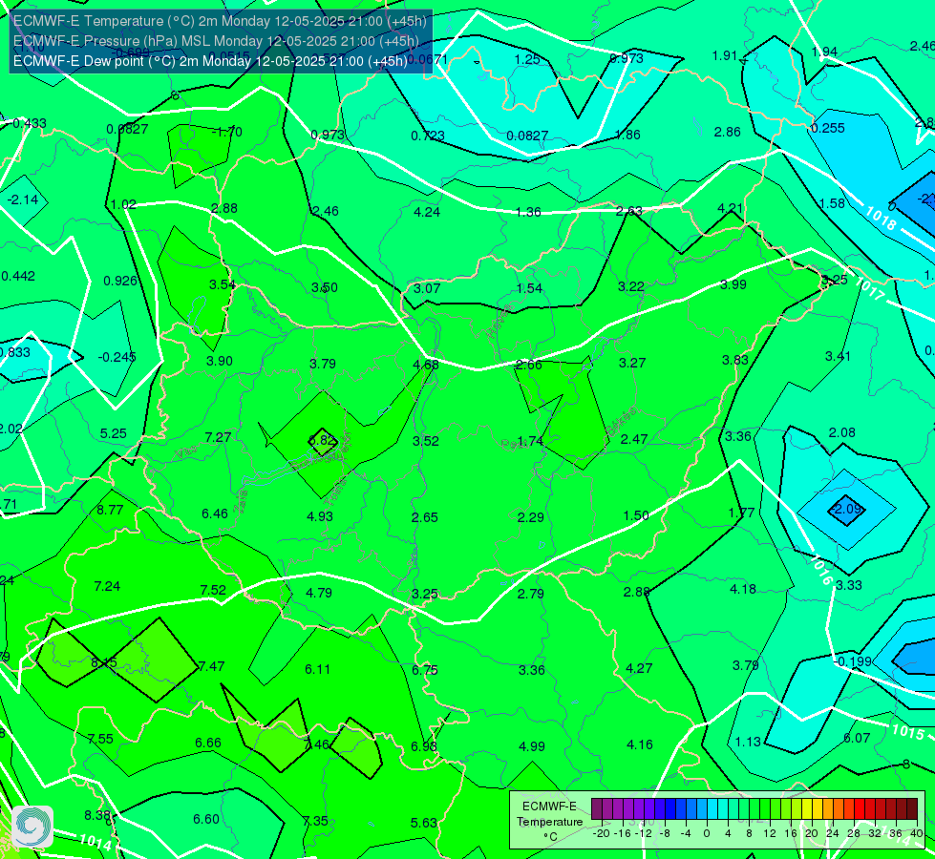Click the 4.16 grid value
The height and width of the screenshot is (859, 935).
coord(640,744)
